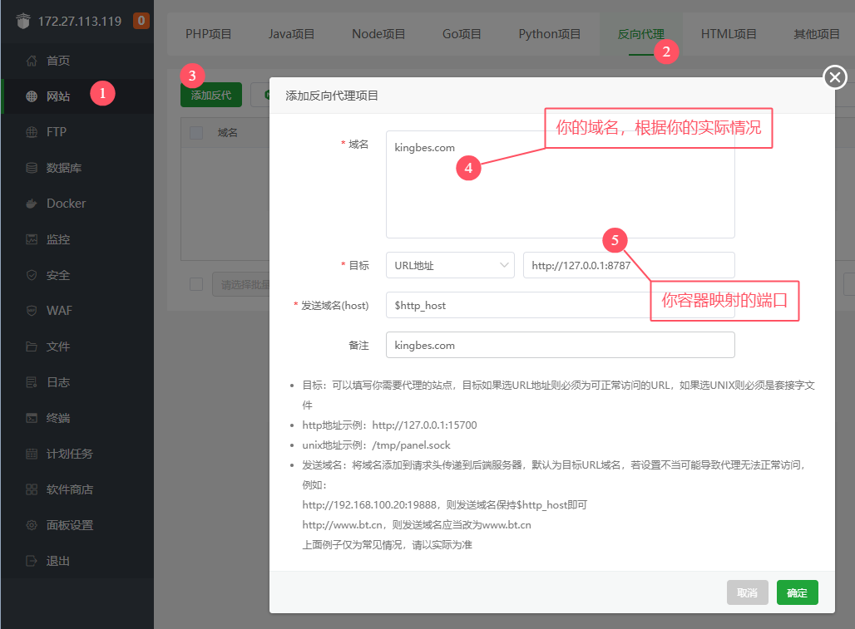Click the dialog title 添加反向代理项目
Screen dimensions: 855x629
point(332,96)
